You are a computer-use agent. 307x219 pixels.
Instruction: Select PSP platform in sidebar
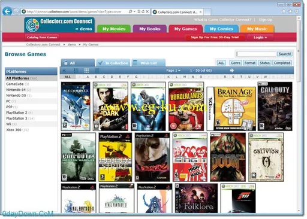click(x=31, y=107)
